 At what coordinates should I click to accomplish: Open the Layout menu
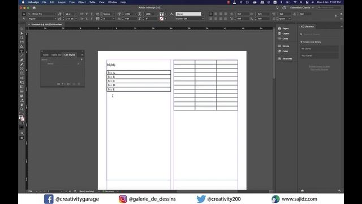coord(62,2)
